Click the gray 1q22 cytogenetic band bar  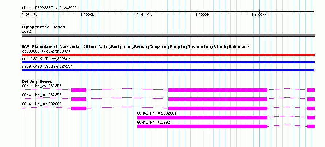(x=168, y=35)
